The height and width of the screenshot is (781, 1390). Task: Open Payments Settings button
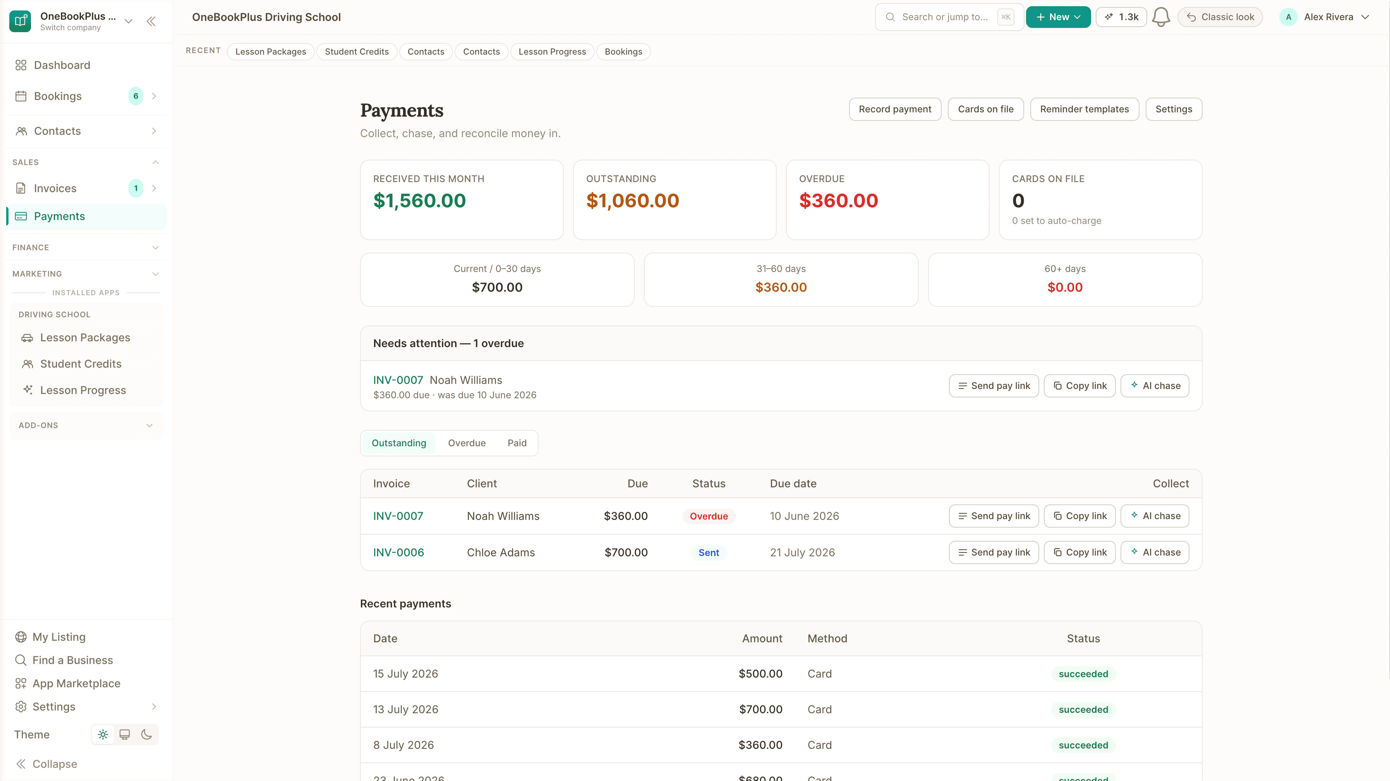click(x=1174, y=110)
